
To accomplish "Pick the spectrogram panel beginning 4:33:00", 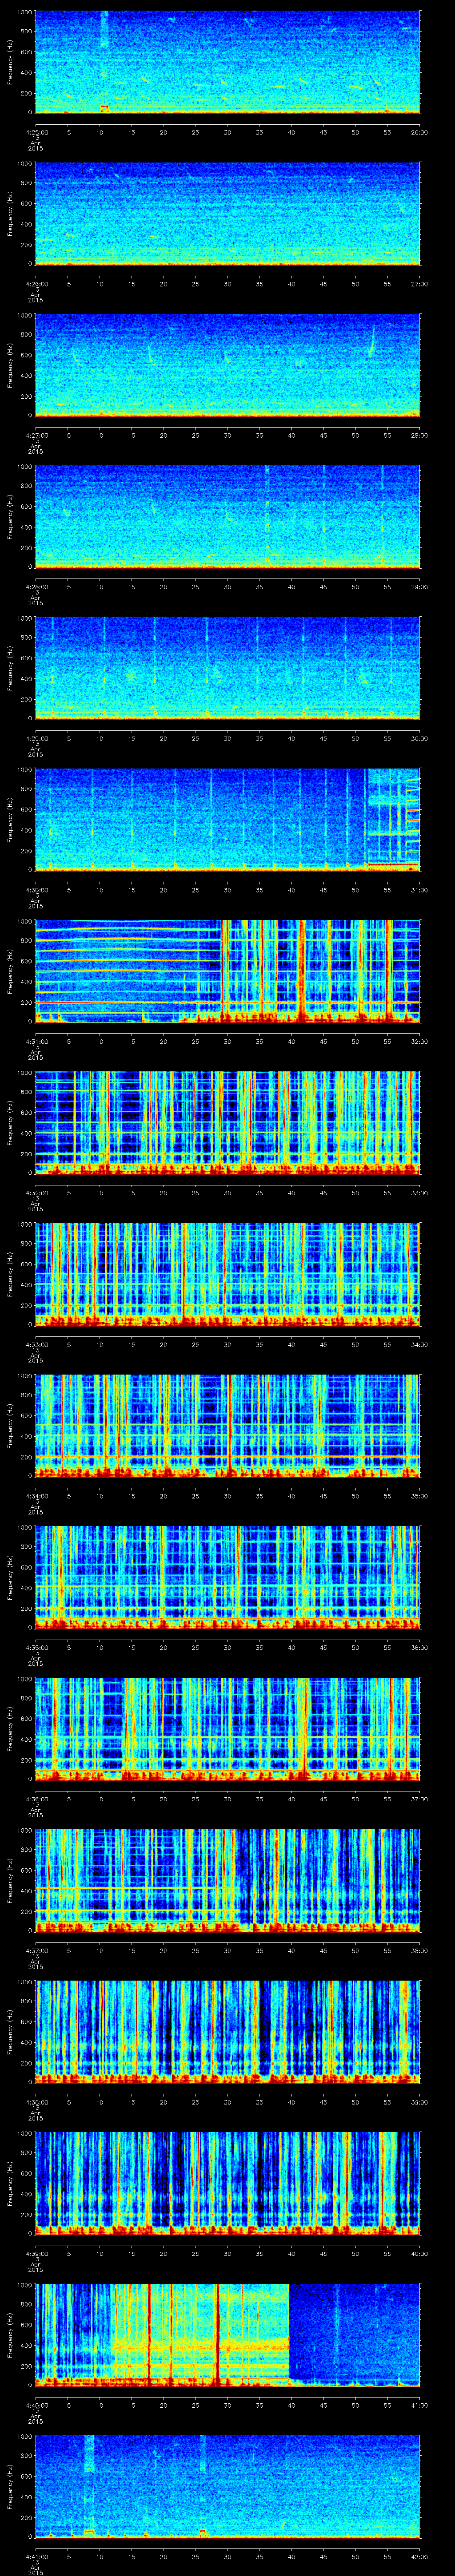I will [x=228, y=1274].
